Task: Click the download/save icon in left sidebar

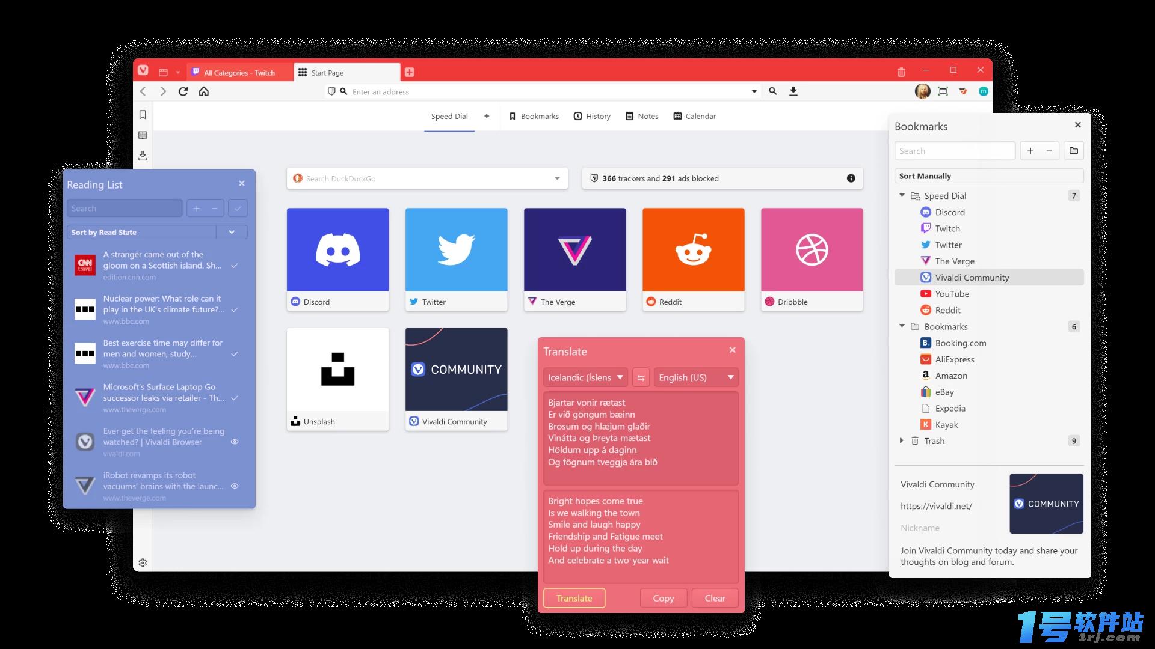Action: 143,155
